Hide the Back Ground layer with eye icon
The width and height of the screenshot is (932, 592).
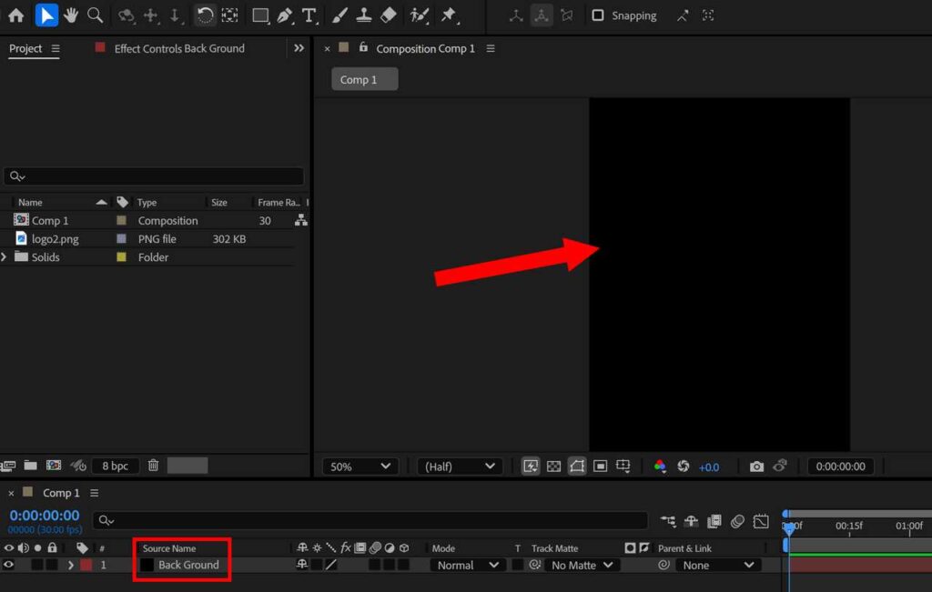[8, 565]
